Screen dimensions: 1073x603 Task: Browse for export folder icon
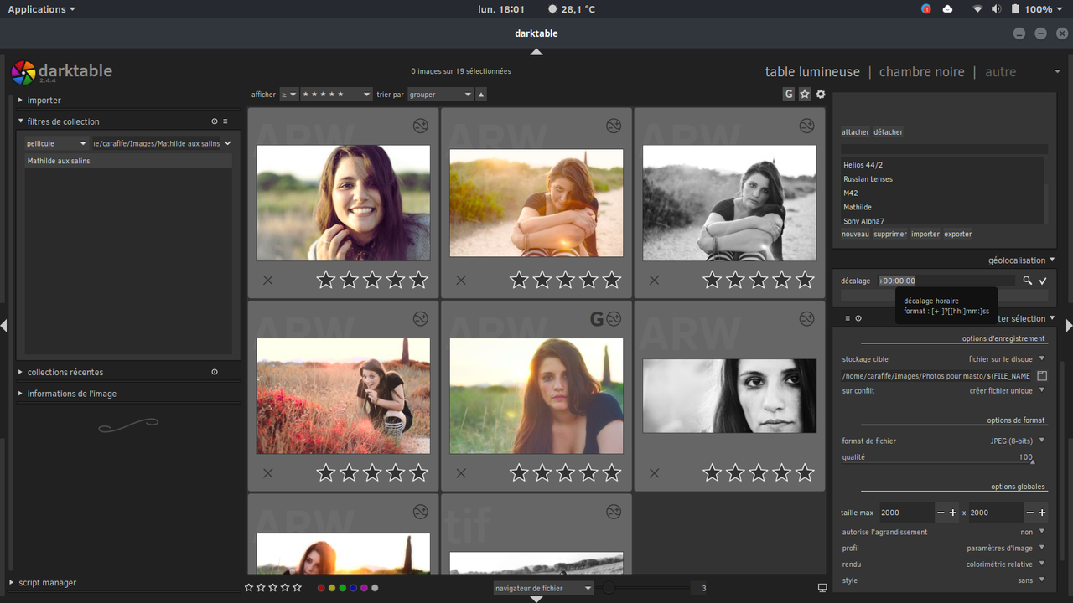pyautogui.click(x=1042, y=376)
